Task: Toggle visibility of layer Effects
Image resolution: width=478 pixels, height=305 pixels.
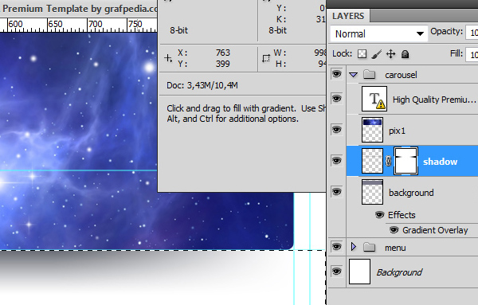Action: (x=379, y=215)
